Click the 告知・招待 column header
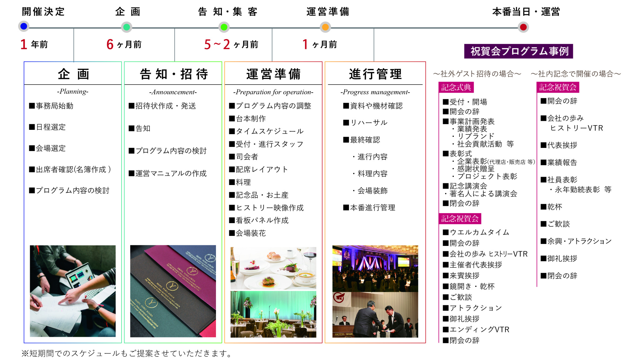Screen dimensions: 625x361 pyautogui.click(x=173, y=74)
